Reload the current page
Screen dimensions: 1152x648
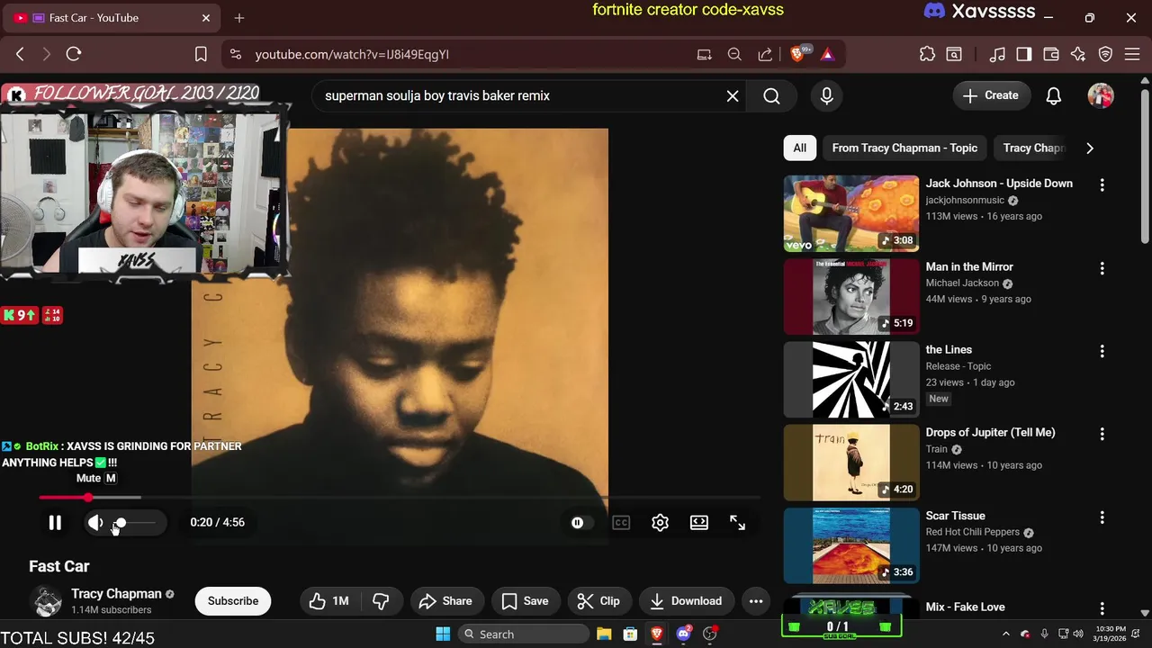click(x=74, y=54)
